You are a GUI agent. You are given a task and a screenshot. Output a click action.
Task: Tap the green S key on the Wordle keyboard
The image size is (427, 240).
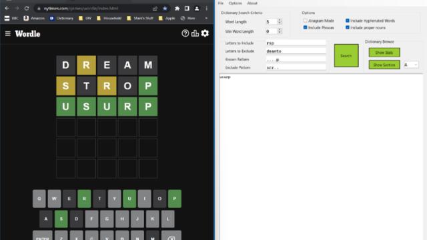point(61,219)
